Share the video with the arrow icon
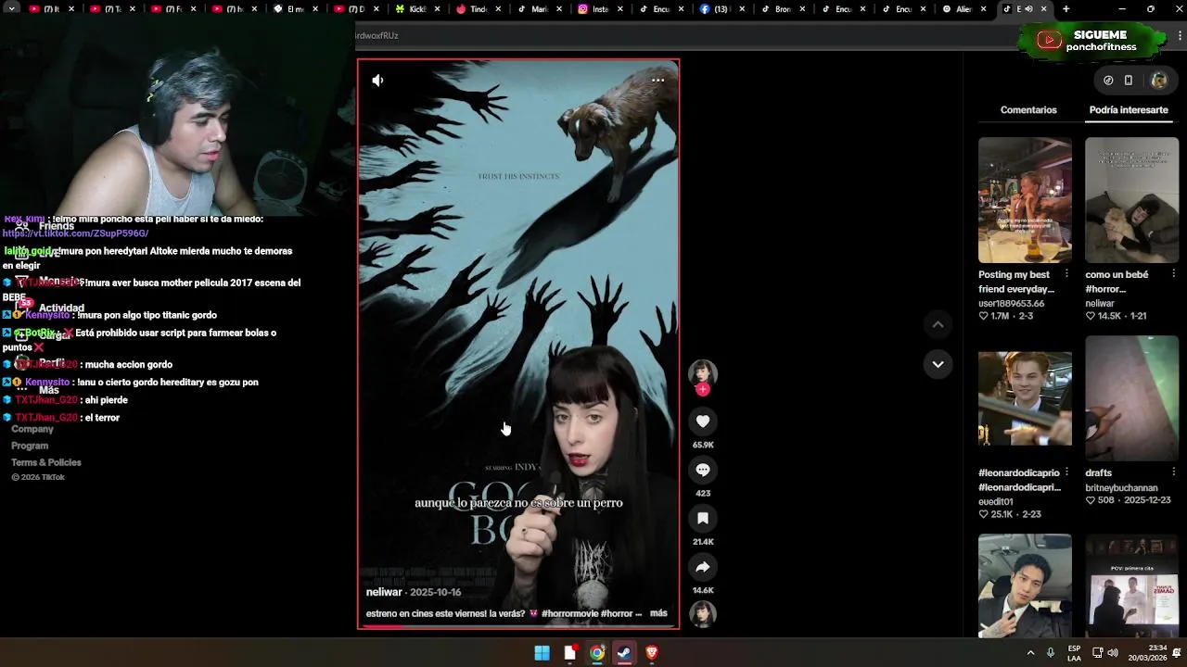Image resolution: width=1187 pixels, height=667 pixels. (703, 567)
